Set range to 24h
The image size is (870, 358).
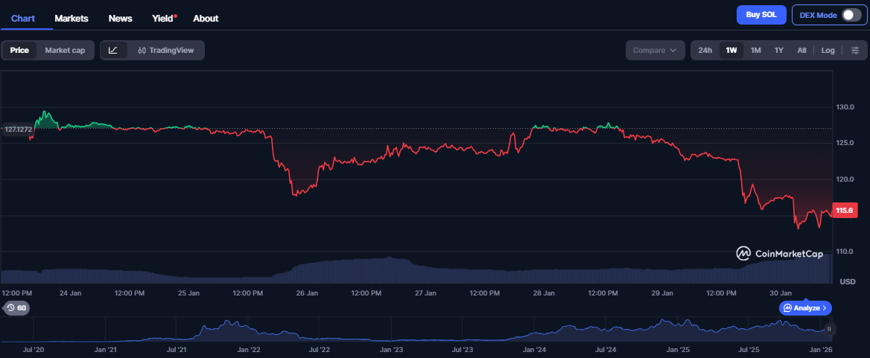(x=705, y=50)
